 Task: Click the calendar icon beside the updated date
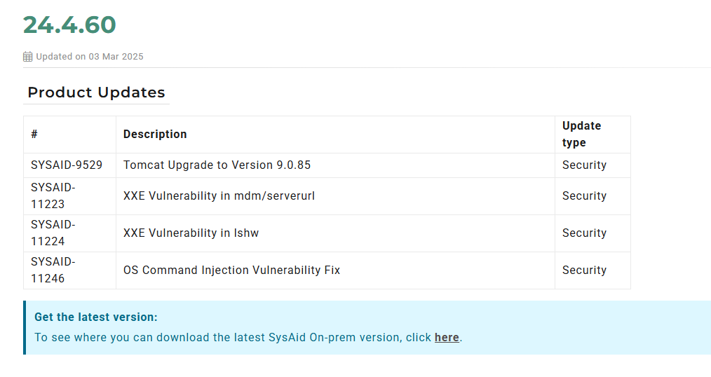pyautogui.click(x=27, y=57)
